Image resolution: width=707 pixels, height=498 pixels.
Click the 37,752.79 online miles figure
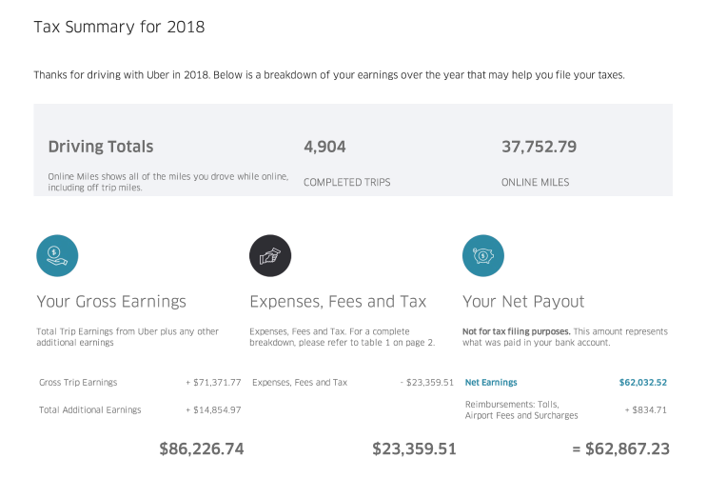pos(539,147)
